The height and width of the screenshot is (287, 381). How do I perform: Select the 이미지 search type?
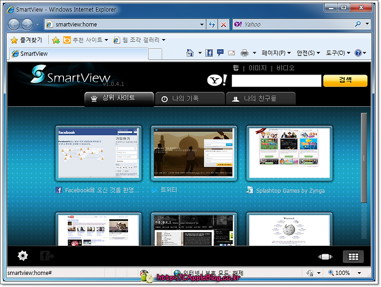[x=258, y=68]
